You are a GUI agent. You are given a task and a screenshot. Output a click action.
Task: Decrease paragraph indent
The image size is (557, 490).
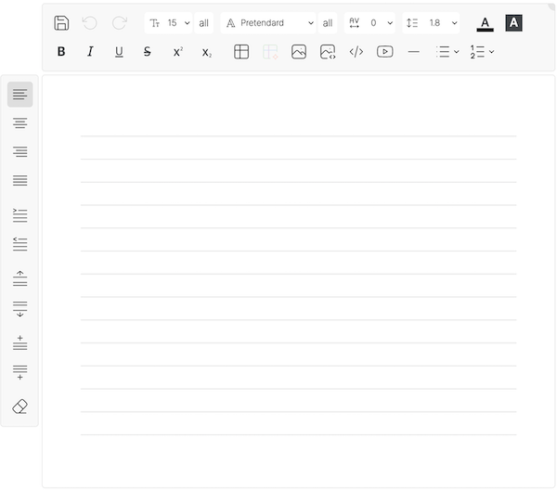(19, 244)
